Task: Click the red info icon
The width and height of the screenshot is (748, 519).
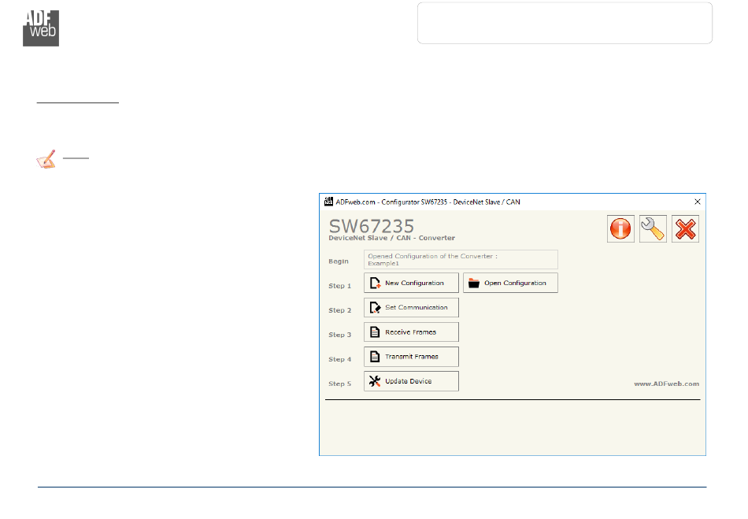Action: pos(620,229)
